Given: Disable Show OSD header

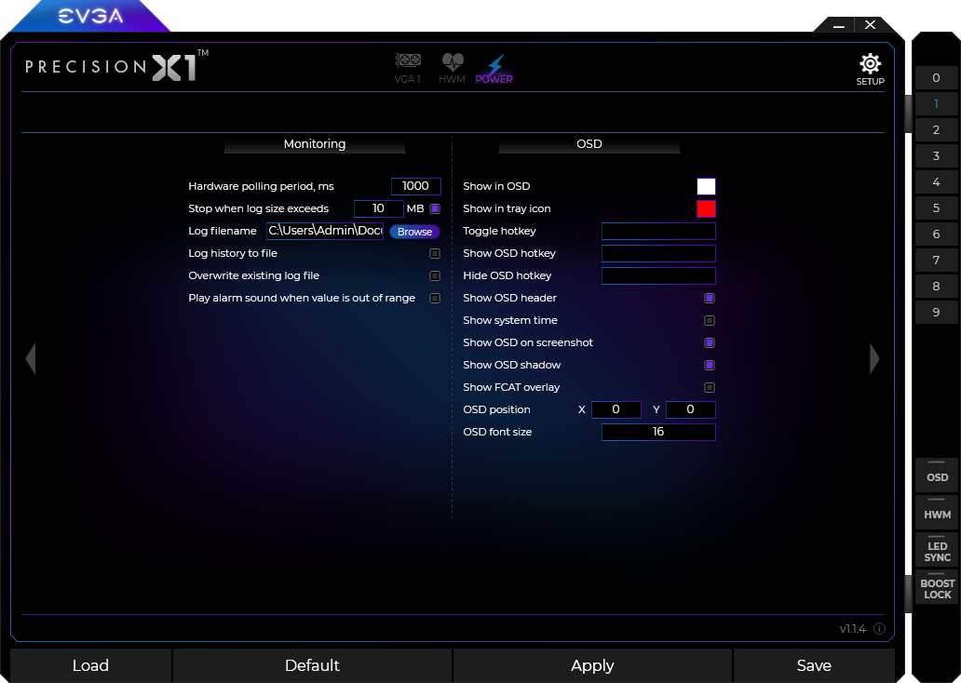Looking at the screenshot, I should [x=710, y=299].
